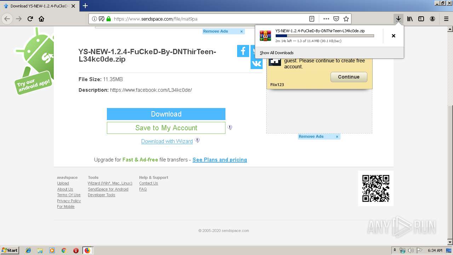Click info icon beside Download with Wizard
The width and height of the screenshot is (453, 255).
point(197,140)
